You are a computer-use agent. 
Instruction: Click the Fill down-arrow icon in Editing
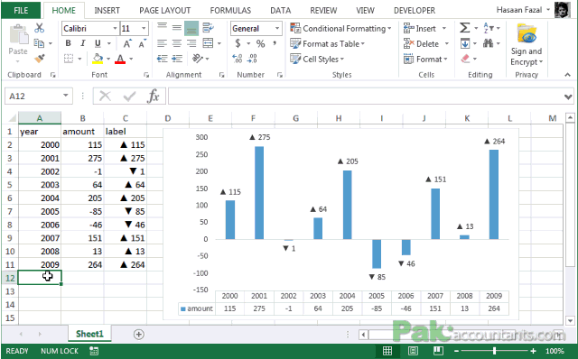pos(465,44)
